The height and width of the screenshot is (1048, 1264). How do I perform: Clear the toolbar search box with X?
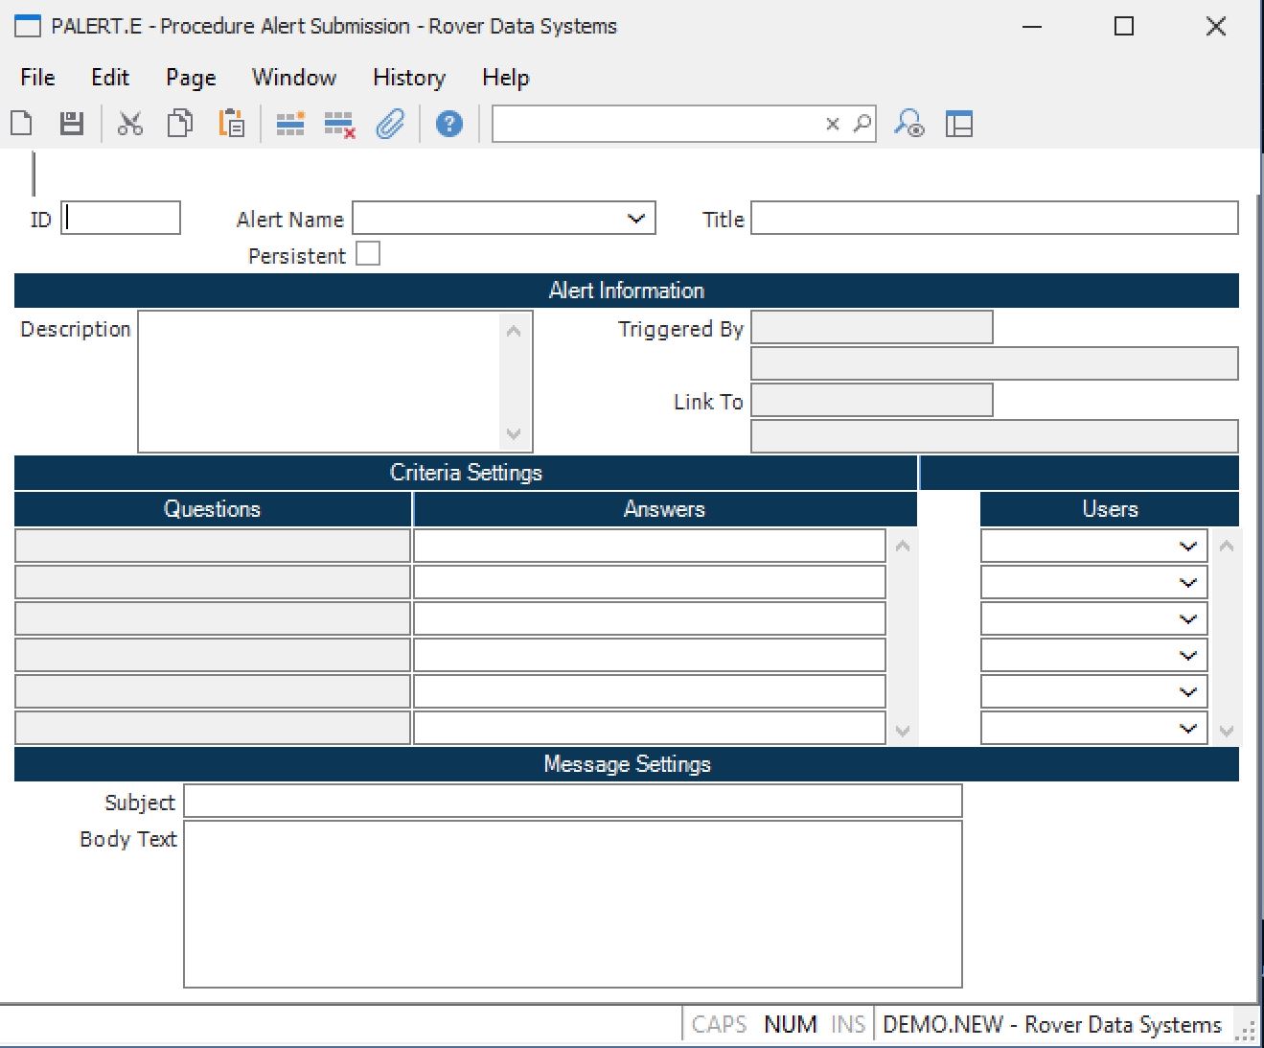[833, 124]
